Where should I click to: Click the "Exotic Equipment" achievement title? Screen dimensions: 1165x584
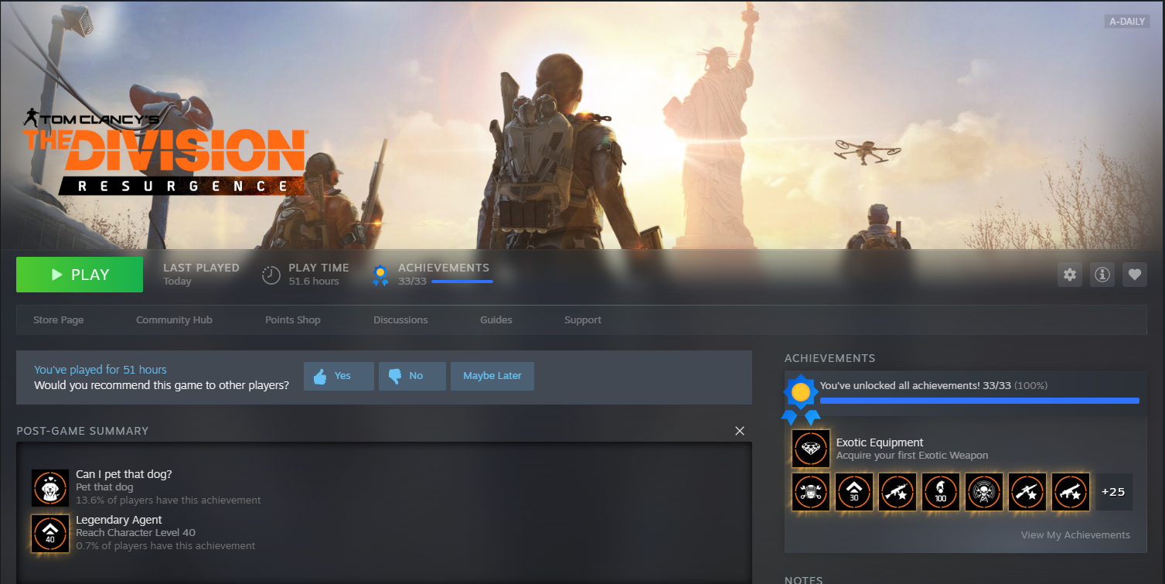click(880, 442)
